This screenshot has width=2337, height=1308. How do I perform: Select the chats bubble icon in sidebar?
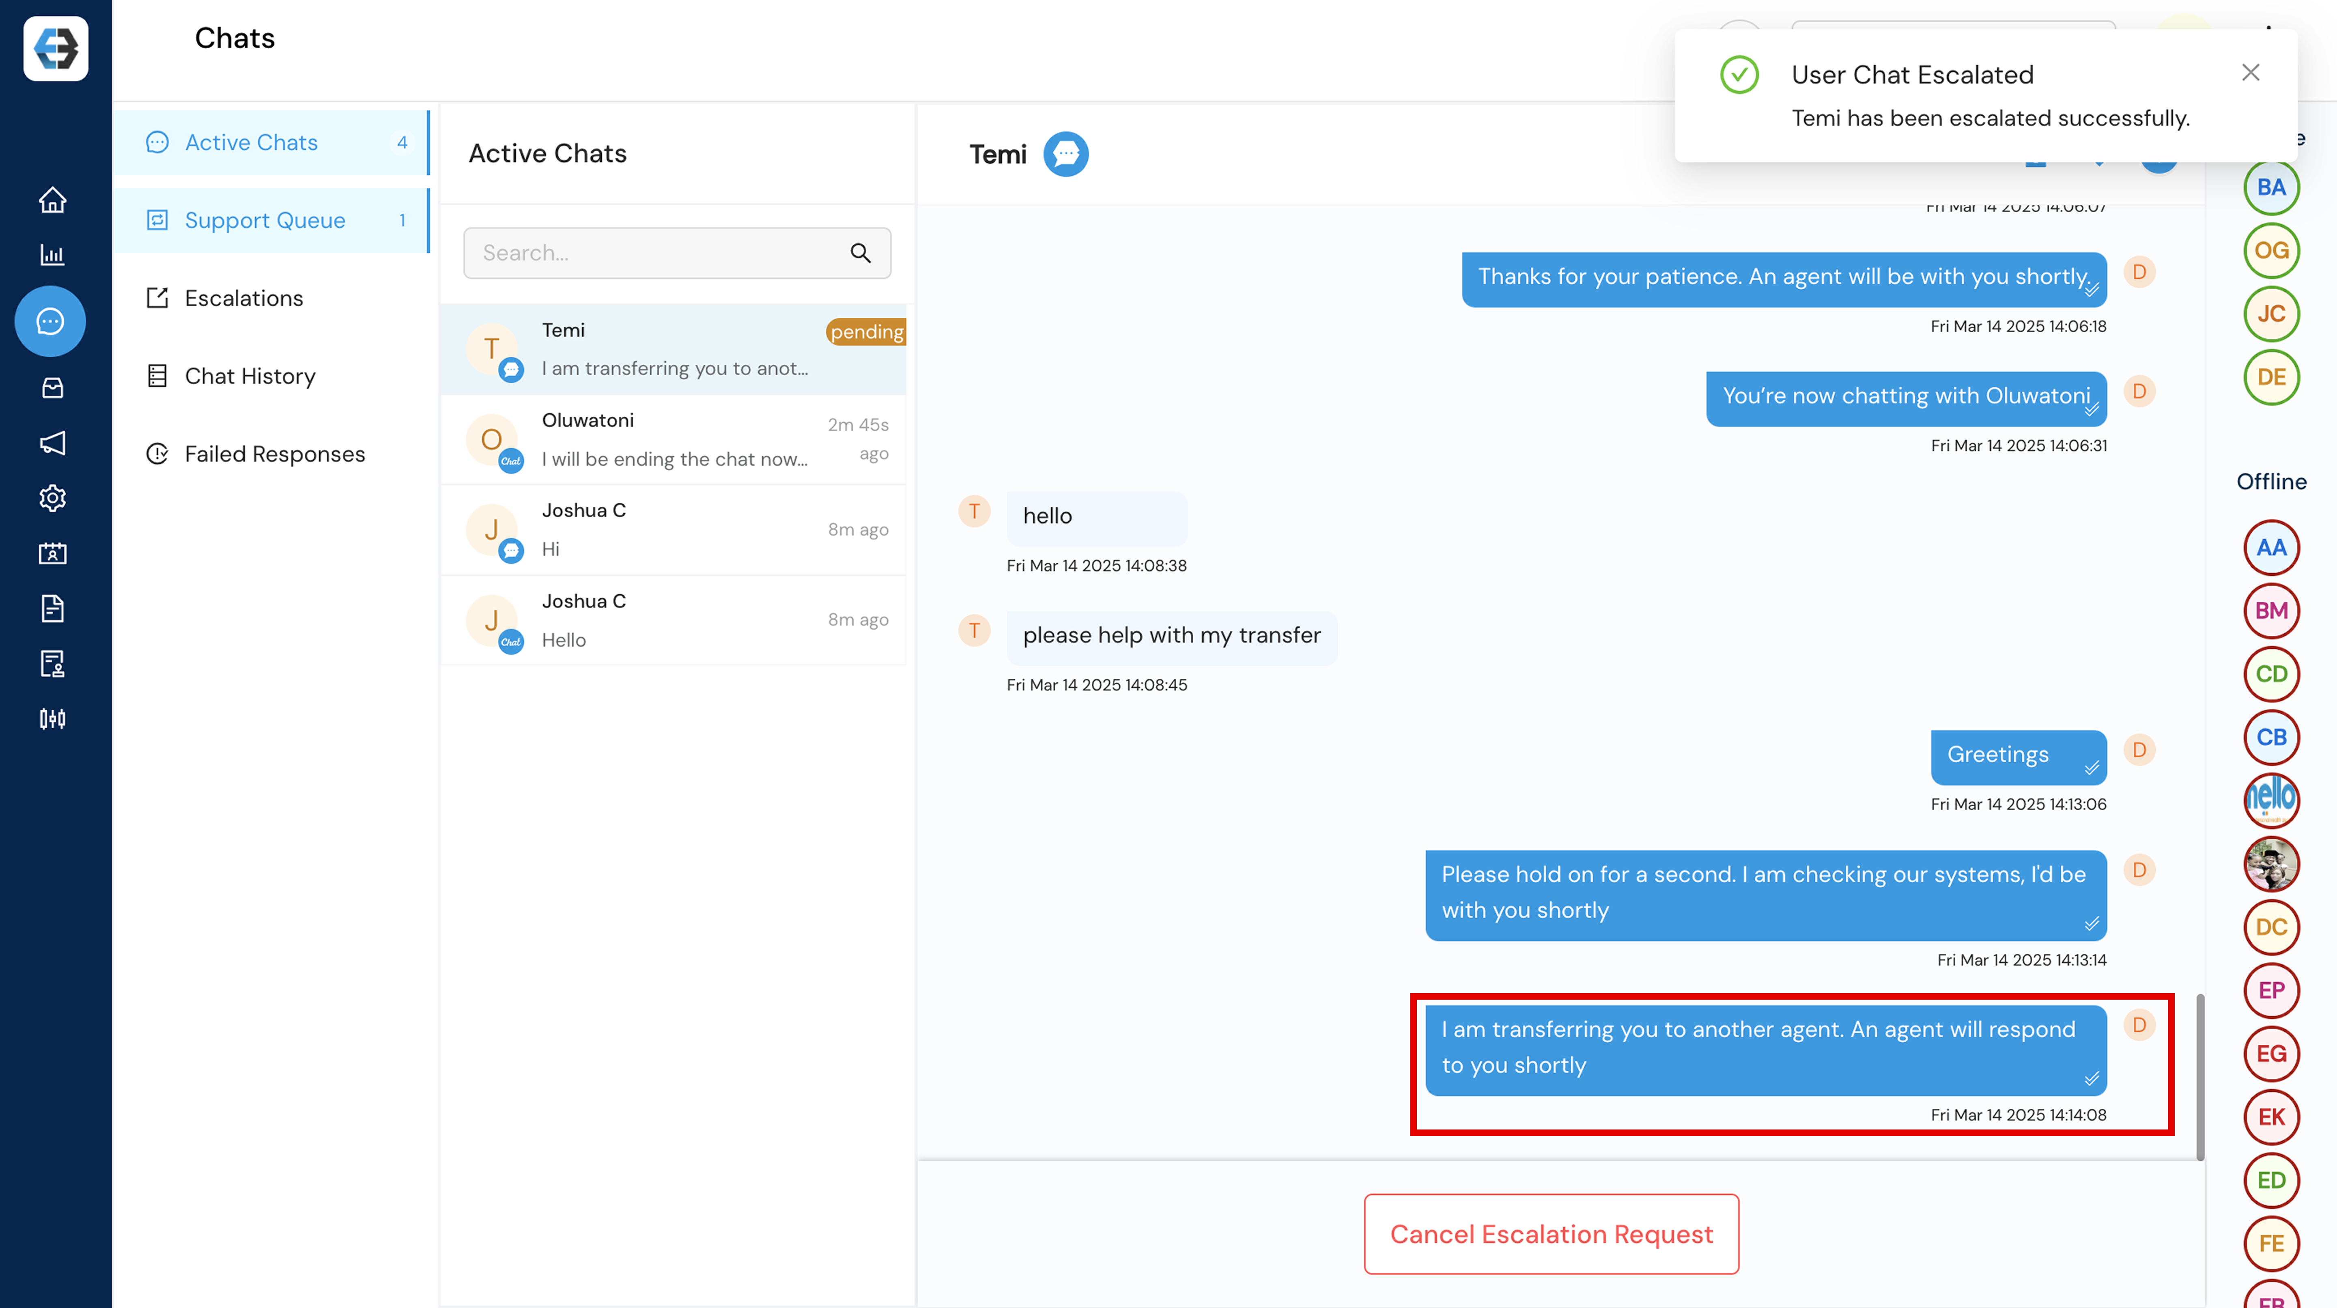tap(51, 321)
